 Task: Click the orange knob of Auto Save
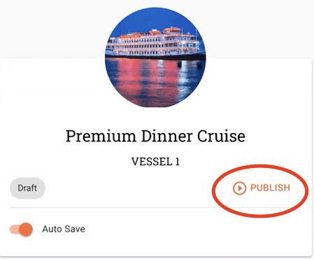(26, 229)
